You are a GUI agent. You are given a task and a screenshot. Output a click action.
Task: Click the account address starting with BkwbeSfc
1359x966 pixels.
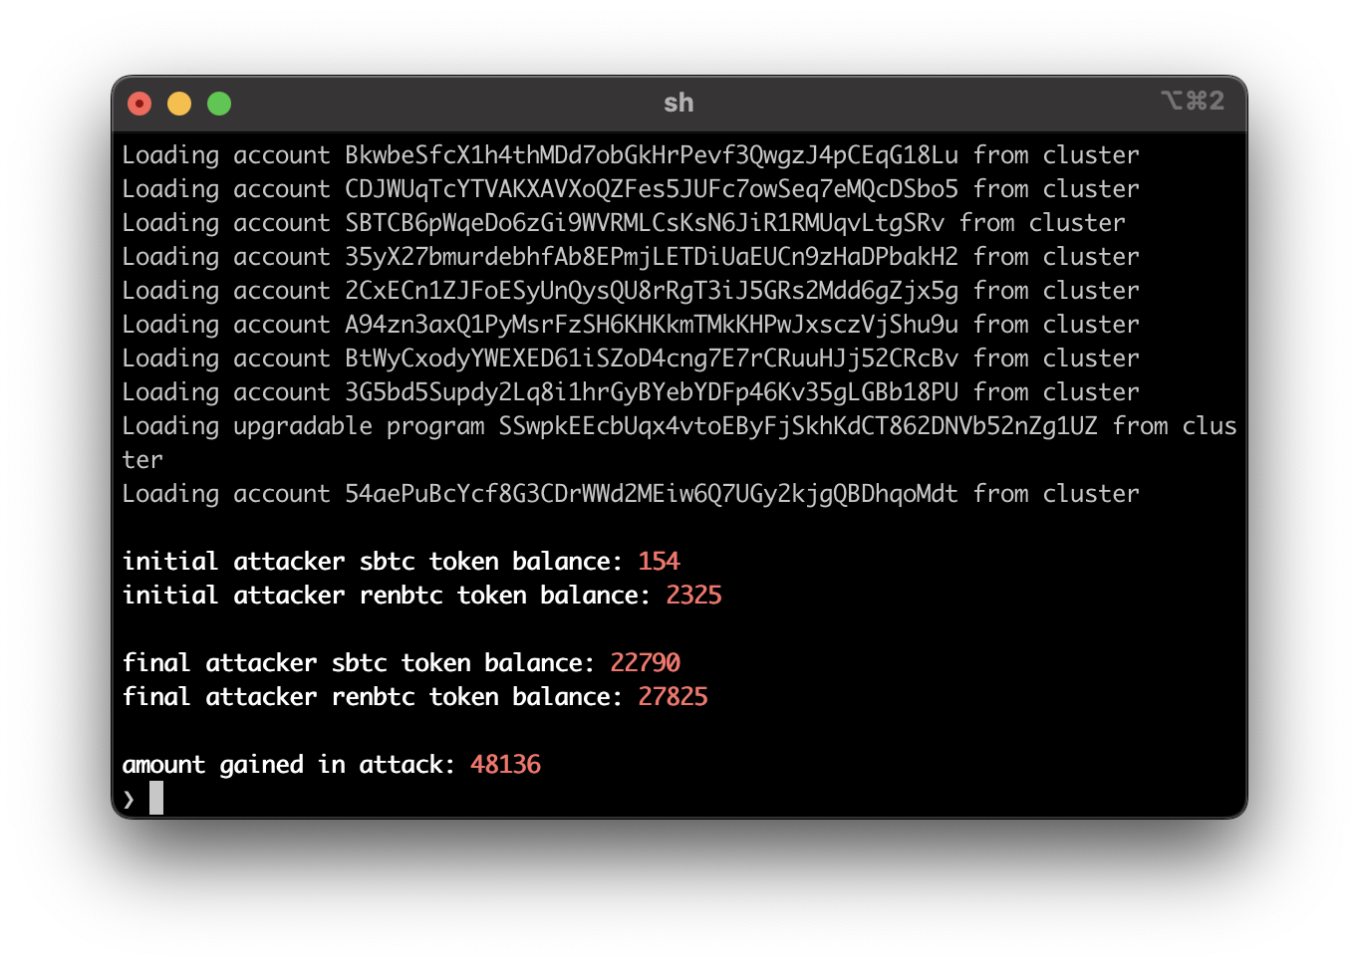click(x=652, y=155)
